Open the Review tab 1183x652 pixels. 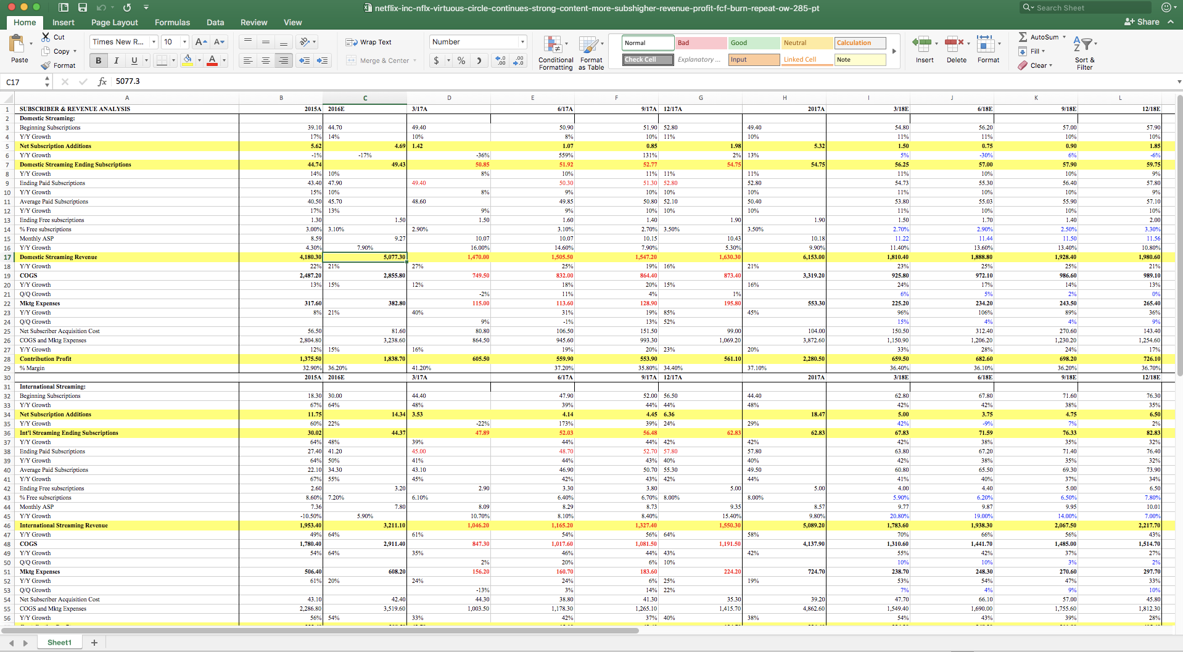tap(253, 22)
